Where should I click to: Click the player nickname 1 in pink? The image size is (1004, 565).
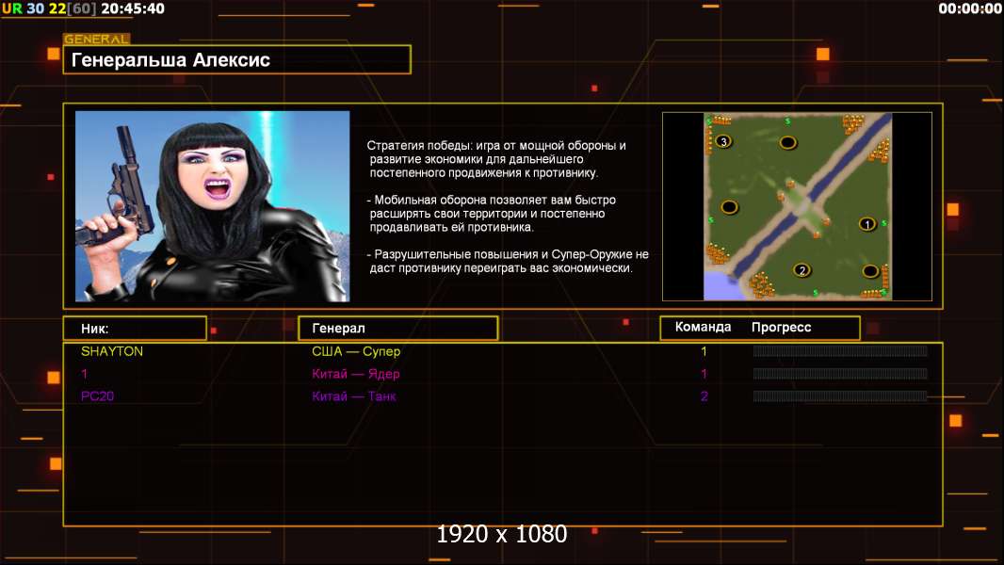pos(85,374)
